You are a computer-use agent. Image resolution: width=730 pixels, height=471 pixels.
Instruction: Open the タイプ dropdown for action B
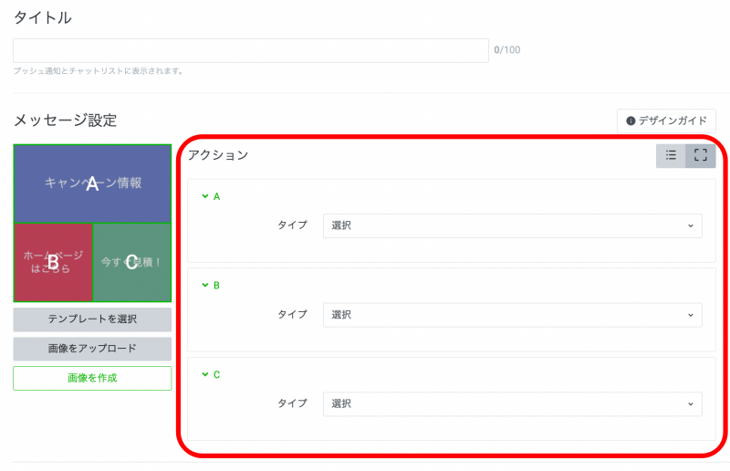pyautogui.click(x=512, y=315)
